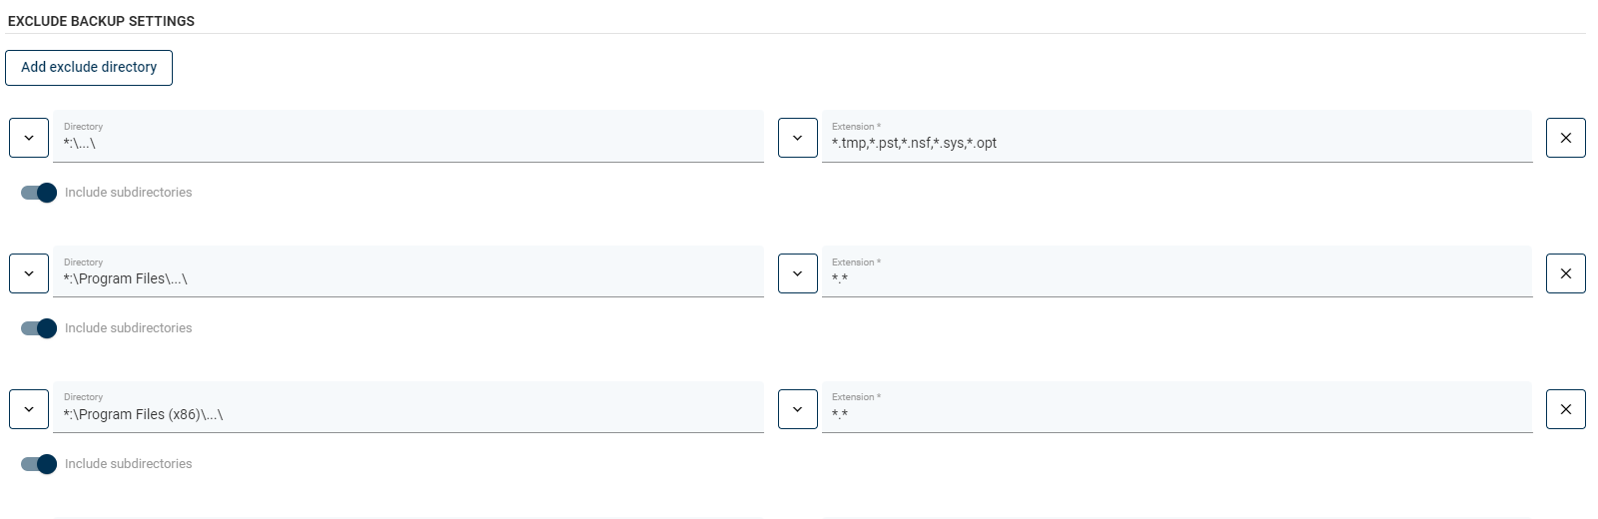Edit the *.* extension field for Program Files
The width and height of the screenshot is (1598, 519).
1177,278
